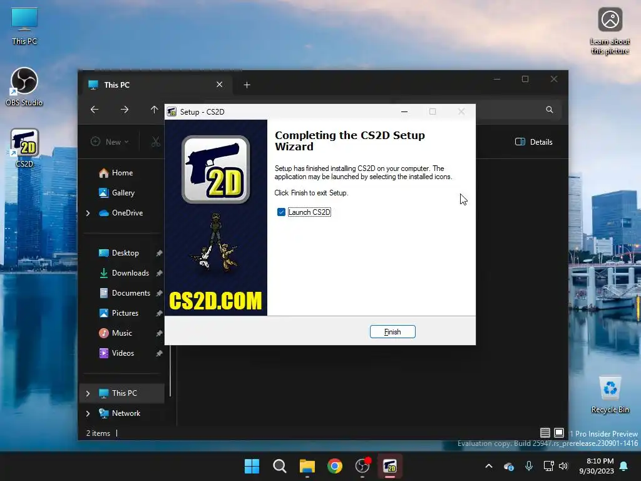This screenshot has width=641, height=481.
Task: Click pin icon next to Documents
Action: point(159,293)
